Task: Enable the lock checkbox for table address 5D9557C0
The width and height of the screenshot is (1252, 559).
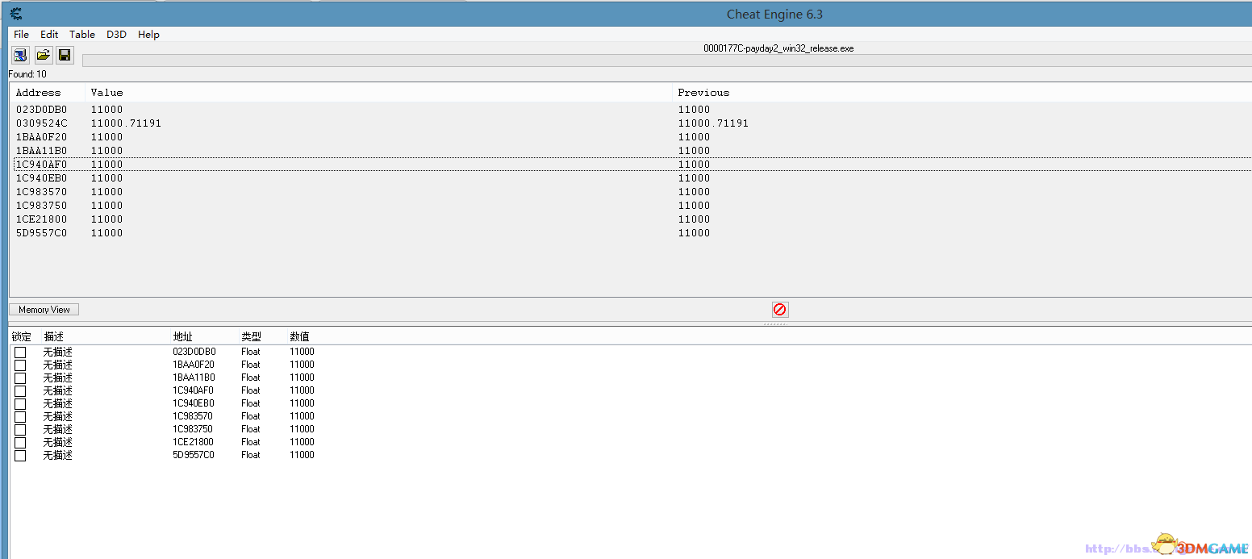Action: [x=20, y=456]
